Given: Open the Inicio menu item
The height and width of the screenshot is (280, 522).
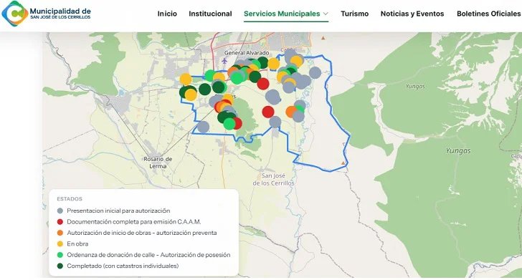Looking at the screenshot, I should click(x=167, y=14).
